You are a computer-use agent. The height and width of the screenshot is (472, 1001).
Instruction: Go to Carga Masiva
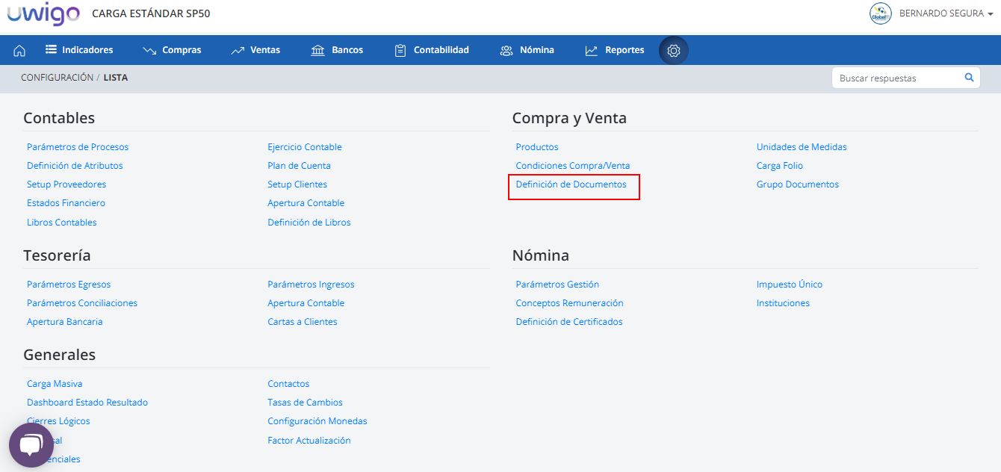55,384
